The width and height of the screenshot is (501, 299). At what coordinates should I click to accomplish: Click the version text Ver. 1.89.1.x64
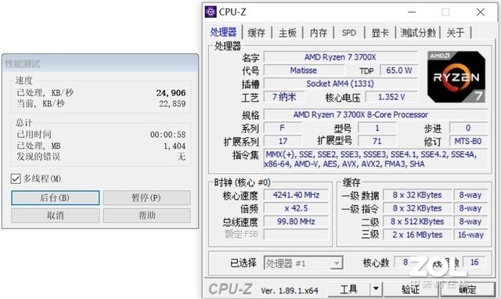pyautogui.click(x=289, y=290)
